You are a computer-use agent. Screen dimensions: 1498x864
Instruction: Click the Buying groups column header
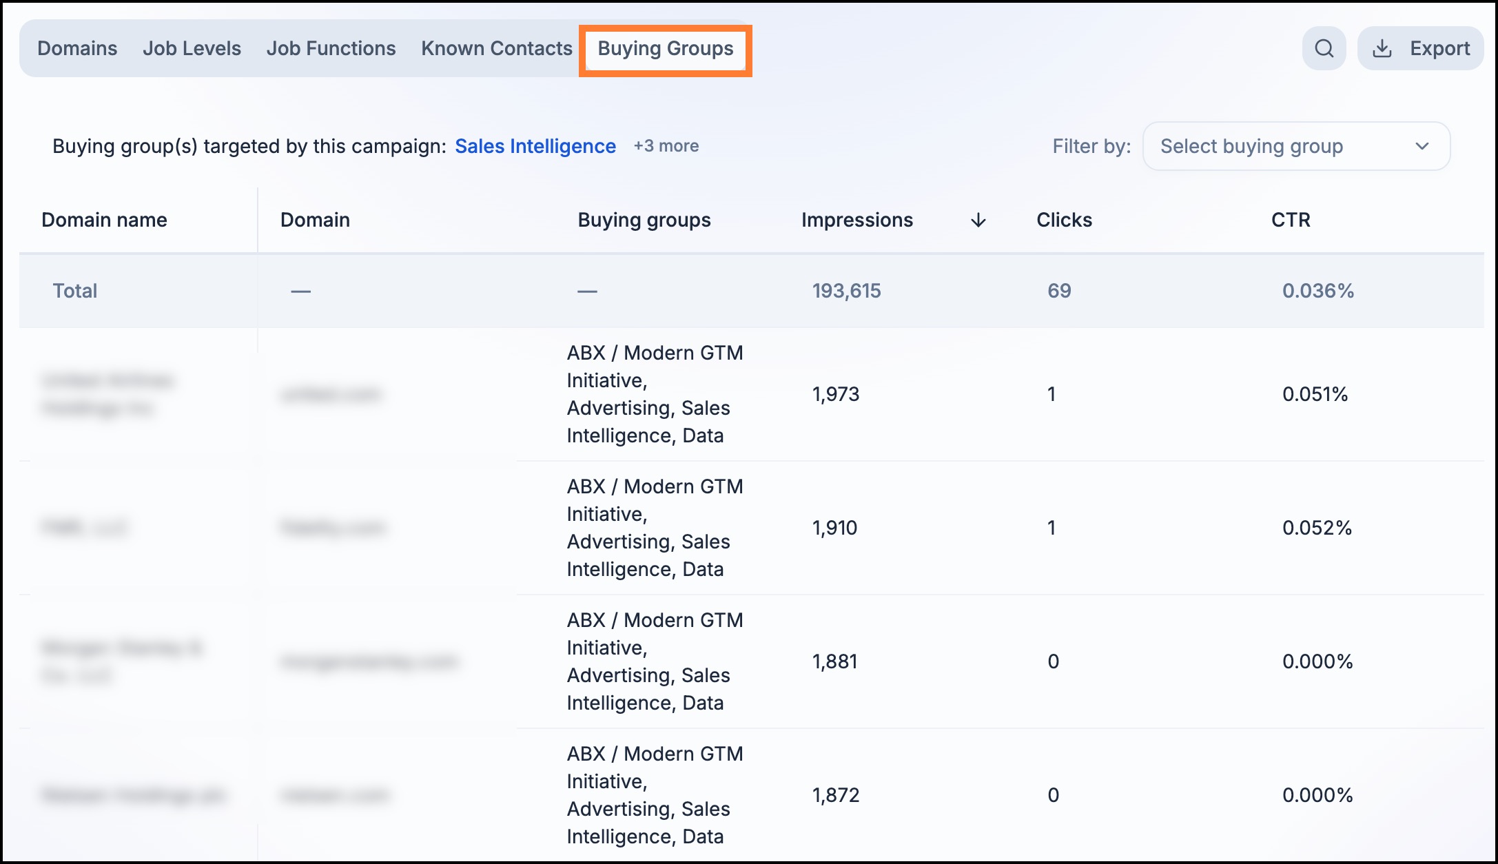point(644,220)
